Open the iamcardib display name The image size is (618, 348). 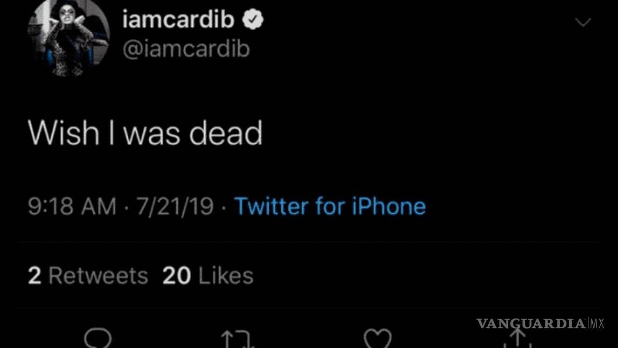[179, 19]
